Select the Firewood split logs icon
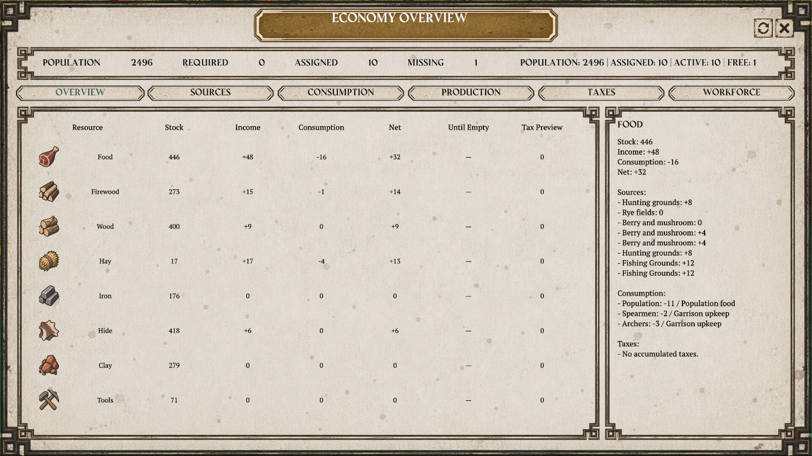Screen dimensions: 812x456 [x=49, y=192]
